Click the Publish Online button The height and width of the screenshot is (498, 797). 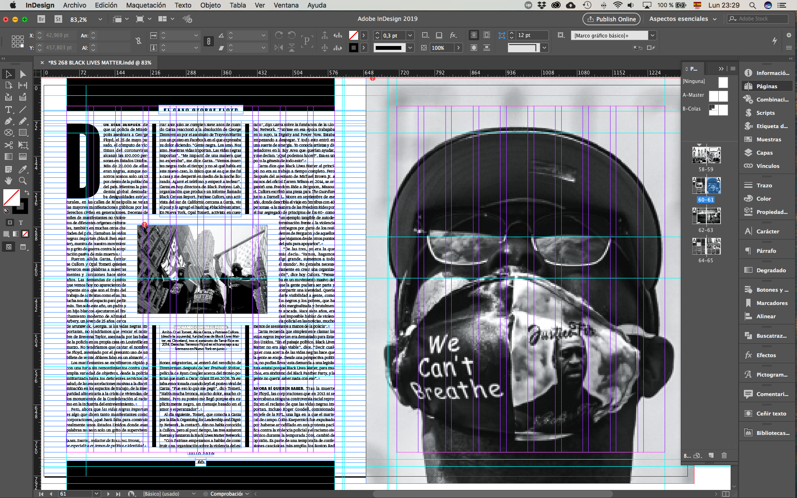pos(611,19)
